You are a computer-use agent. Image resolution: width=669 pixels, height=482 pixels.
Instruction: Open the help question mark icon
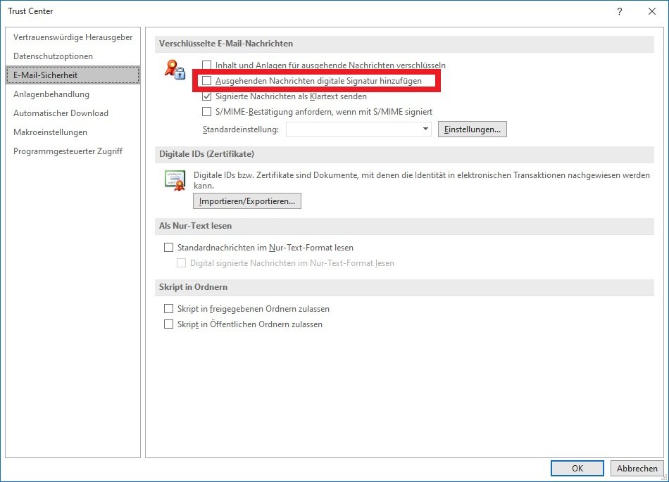click(620, 11)
